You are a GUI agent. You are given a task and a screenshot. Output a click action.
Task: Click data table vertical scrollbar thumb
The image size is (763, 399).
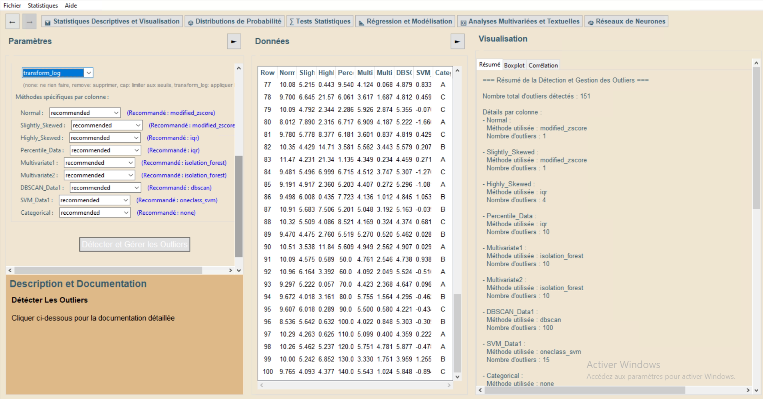(x=457, y=333)
